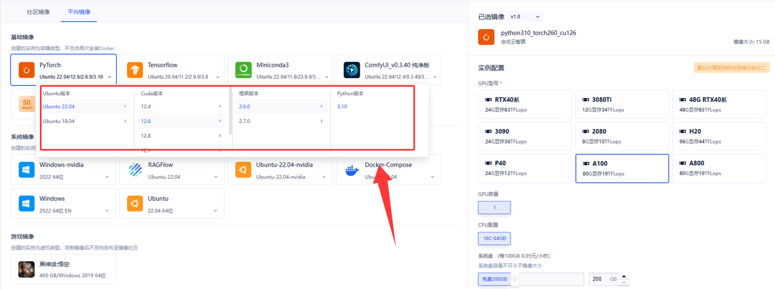Select the A800 GPU card
The width and height of the screenshot is (775, 289).
[x=719, y=168]
